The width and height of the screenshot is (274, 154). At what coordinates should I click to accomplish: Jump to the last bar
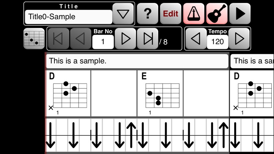[148, 38]
